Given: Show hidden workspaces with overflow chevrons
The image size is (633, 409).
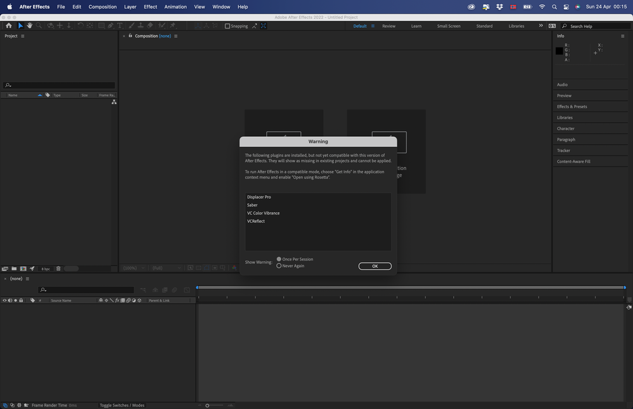Looking at the screenshot, I should (x=540, y=25).
